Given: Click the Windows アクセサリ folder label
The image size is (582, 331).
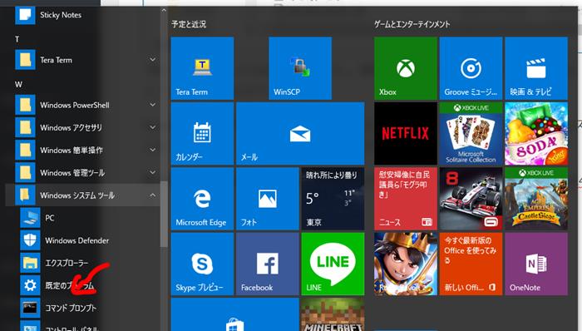Looking at the screenshot, I should (x=71, y=128).
